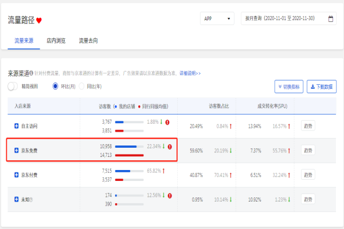The width and height of the screenshot is (344, 229).
Task: Click the 切换指标 button
Action: tap(289, 86)
